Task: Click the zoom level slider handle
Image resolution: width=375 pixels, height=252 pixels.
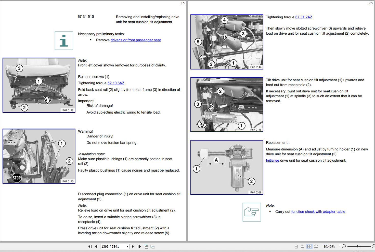Action: [358, 246]
